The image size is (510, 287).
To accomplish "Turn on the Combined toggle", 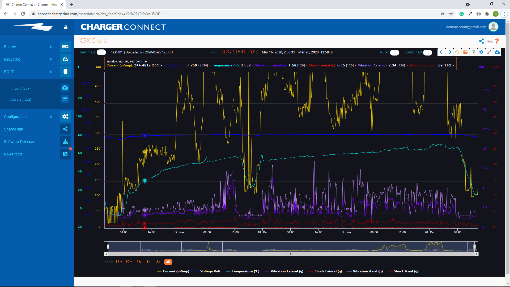I will 427,52.
